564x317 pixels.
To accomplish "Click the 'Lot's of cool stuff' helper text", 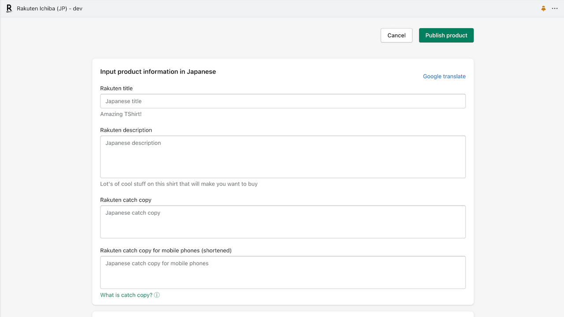I will click(x=179, y=184).
